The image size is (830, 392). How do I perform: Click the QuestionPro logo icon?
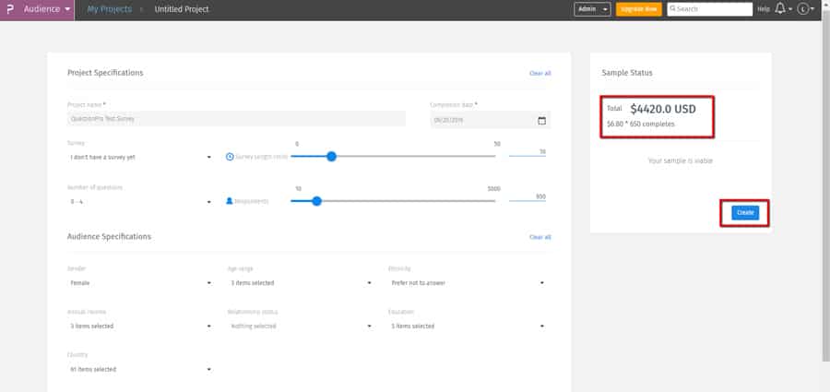coord(9,9)
